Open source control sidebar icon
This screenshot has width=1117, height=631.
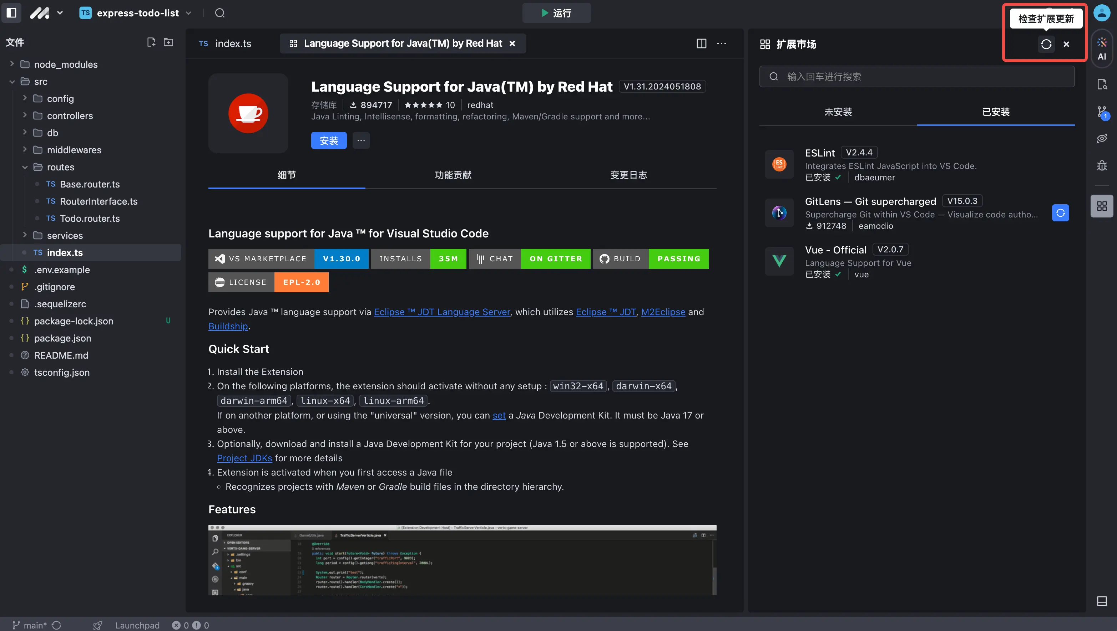pos(1102,112)
